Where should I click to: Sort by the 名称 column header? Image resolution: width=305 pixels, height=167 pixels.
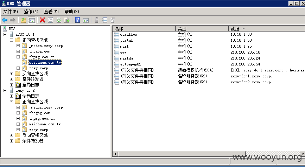144,29
